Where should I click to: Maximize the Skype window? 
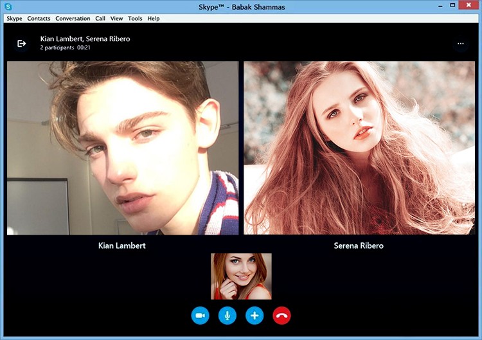(x=452, y=5)
